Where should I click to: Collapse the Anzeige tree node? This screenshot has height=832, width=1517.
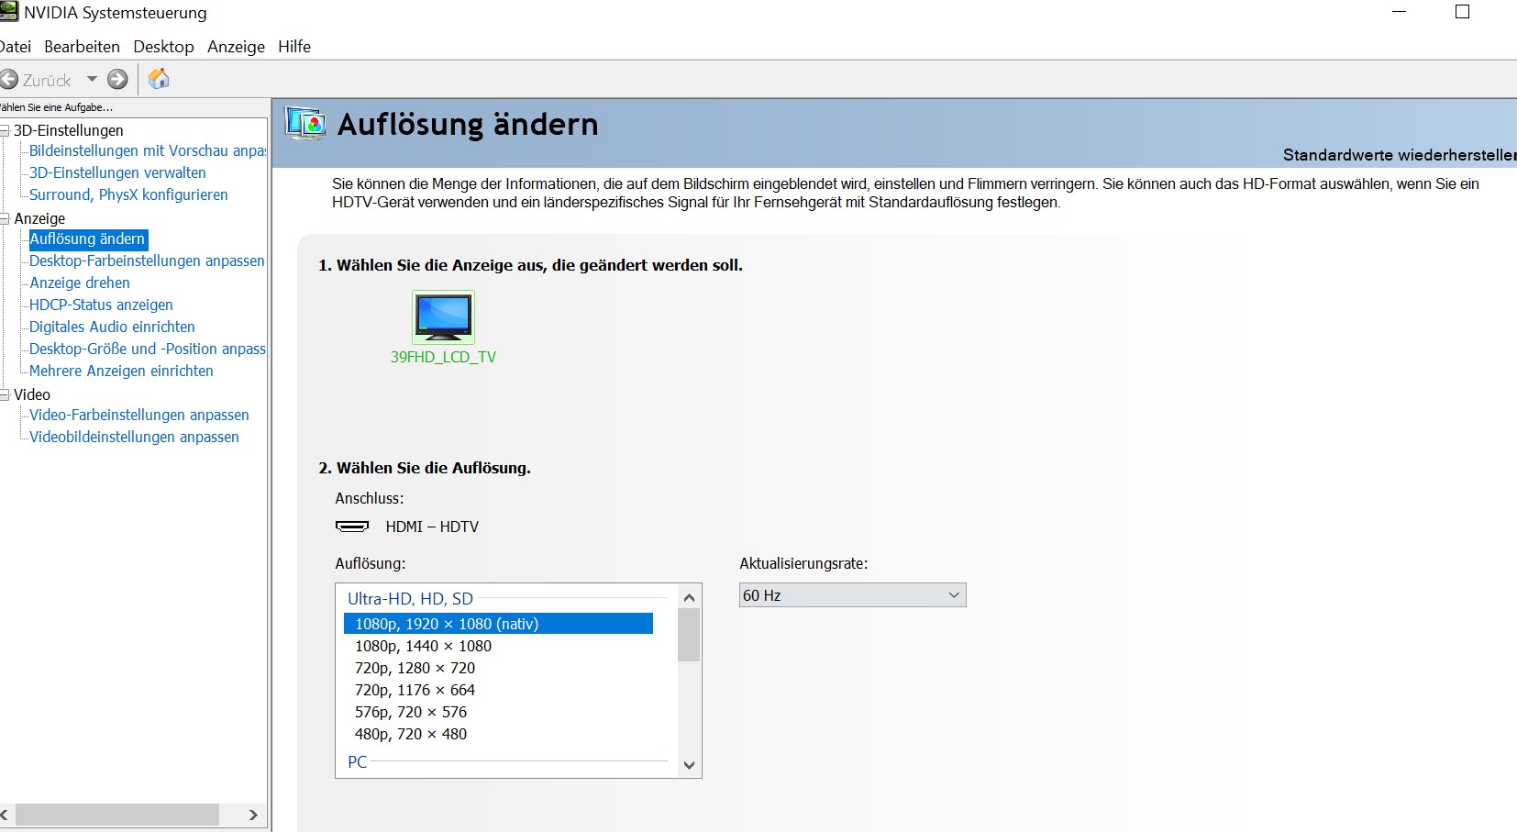pos(5,219)
